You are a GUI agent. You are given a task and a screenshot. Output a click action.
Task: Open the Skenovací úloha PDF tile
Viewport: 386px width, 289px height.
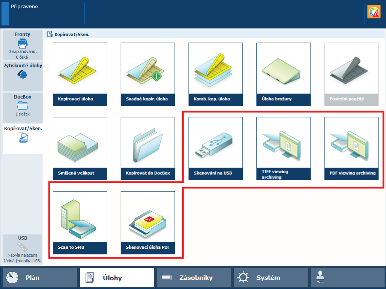148,223
